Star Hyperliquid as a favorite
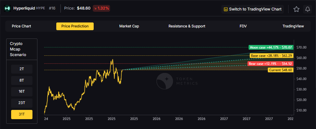 (x=296, y=9)
